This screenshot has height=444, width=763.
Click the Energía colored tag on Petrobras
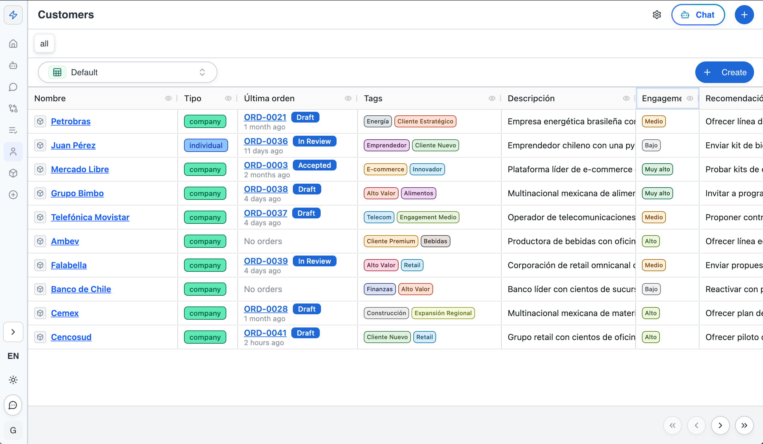point(377,121)
